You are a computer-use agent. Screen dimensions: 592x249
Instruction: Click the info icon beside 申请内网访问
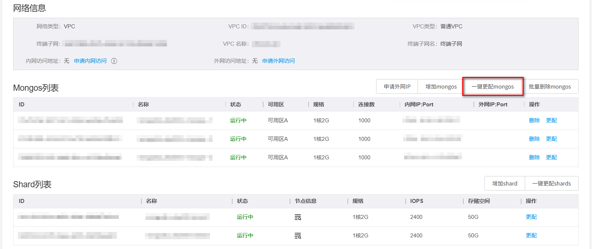pyautogui.click(x=114, y=61)
